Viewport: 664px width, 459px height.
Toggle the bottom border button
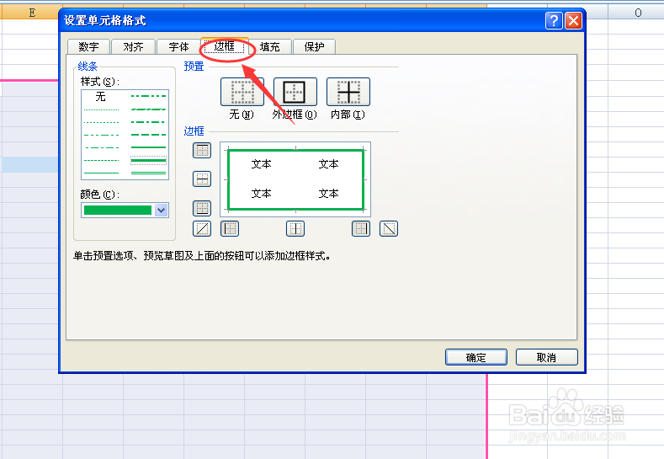coord(202,208)
